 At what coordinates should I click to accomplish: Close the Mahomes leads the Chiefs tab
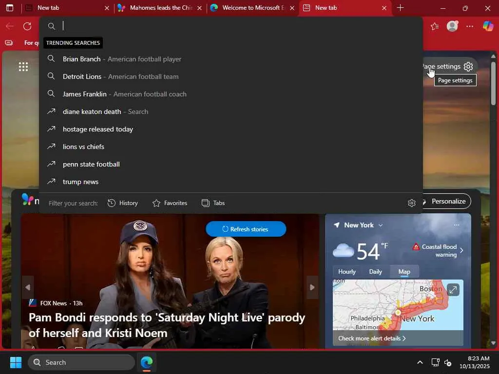point(199,8)
